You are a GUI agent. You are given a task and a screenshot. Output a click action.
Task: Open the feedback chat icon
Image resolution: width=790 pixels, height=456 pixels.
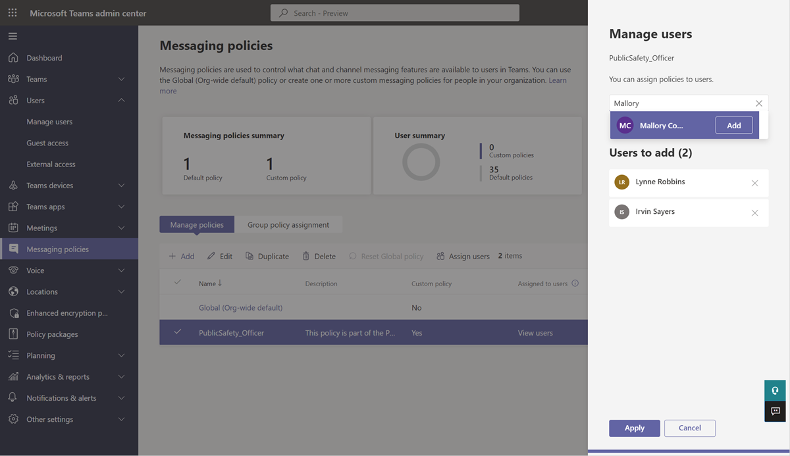tap(775, 411)
